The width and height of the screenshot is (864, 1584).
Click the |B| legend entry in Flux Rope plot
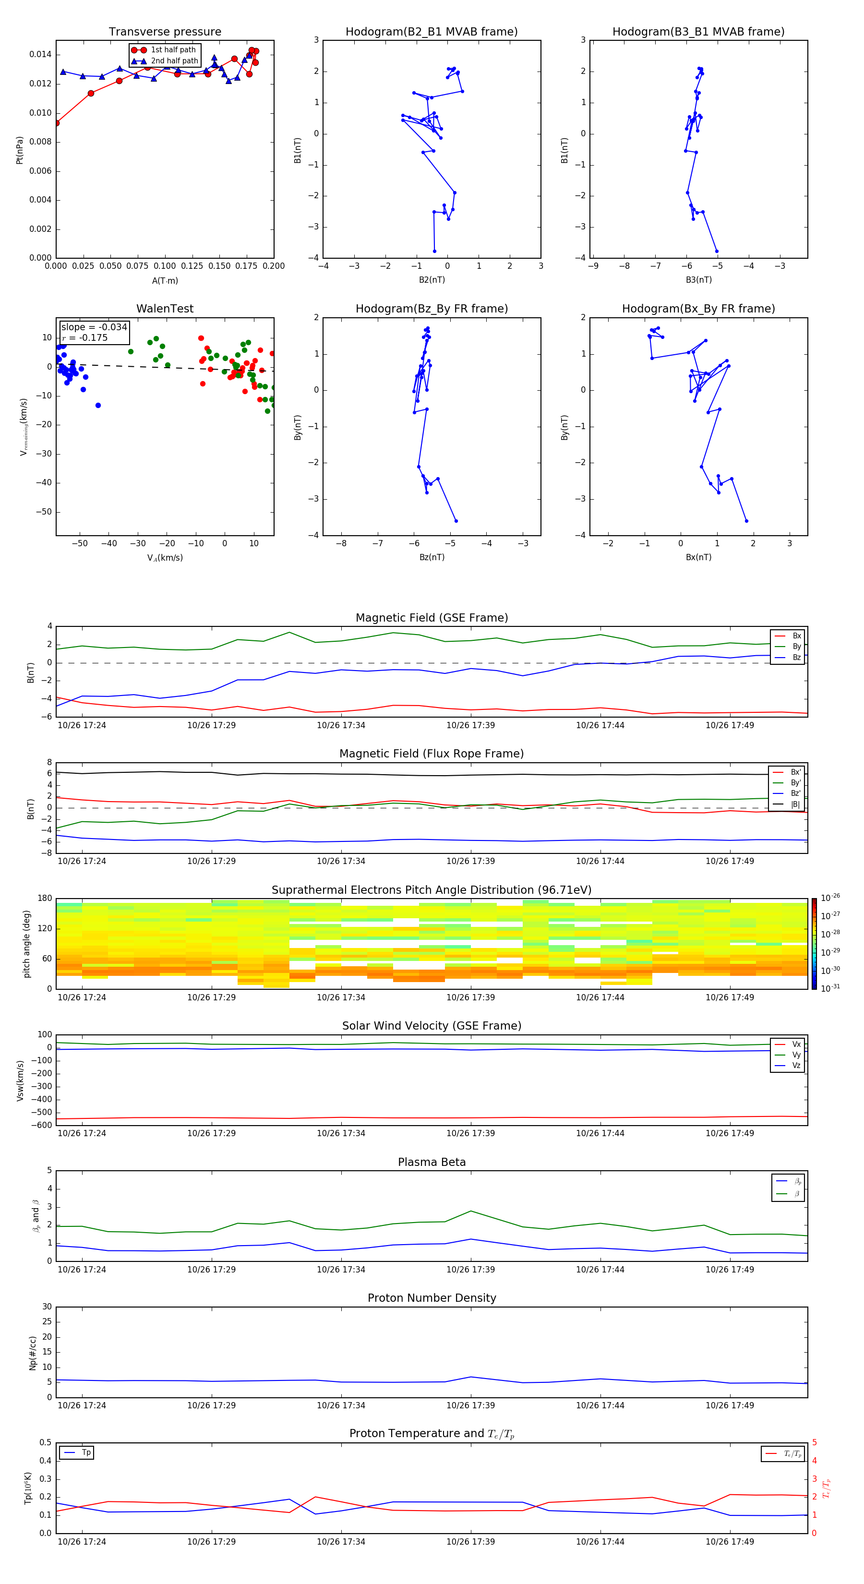coord(787,804)
